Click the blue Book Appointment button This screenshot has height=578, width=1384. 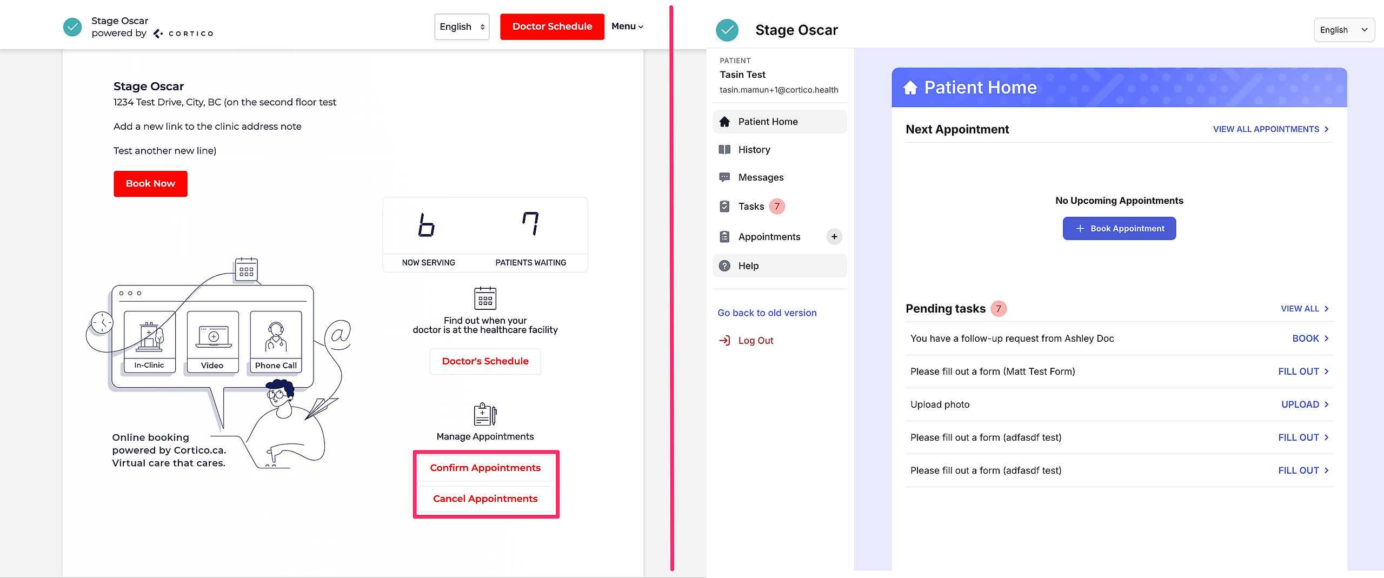click(1119, 229)
